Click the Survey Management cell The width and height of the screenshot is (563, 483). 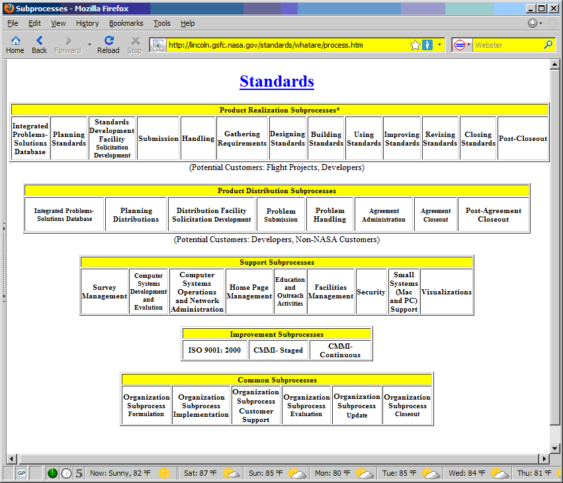pos(104,292)
